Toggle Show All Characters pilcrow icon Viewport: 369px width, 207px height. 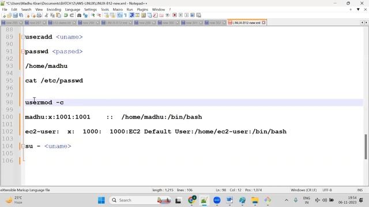coord(126,16)
